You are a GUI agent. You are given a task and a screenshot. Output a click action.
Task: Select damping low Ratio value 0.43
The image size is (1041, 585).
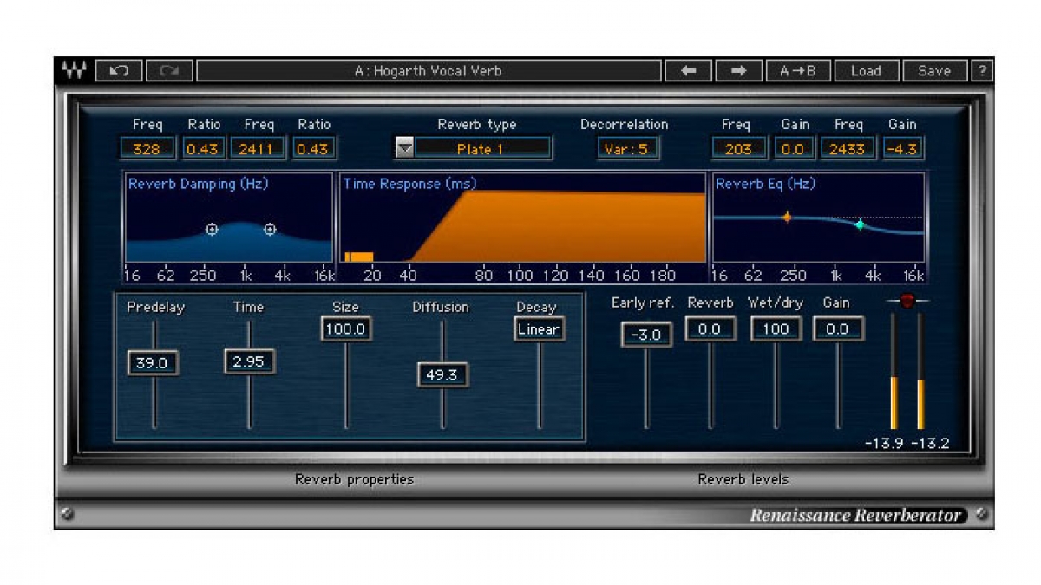203,148
